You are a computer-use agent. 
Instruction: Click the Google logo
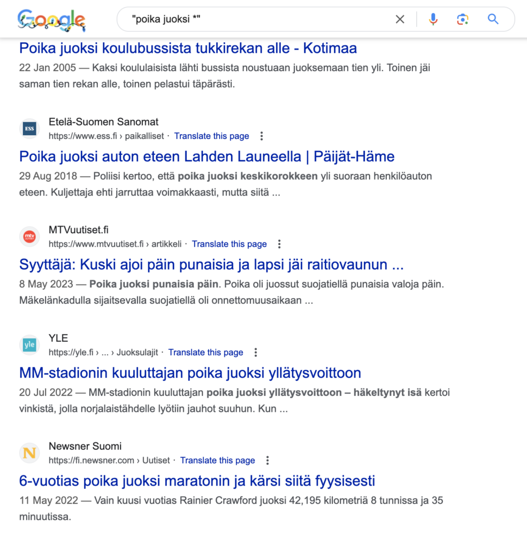tap(51, 20)
